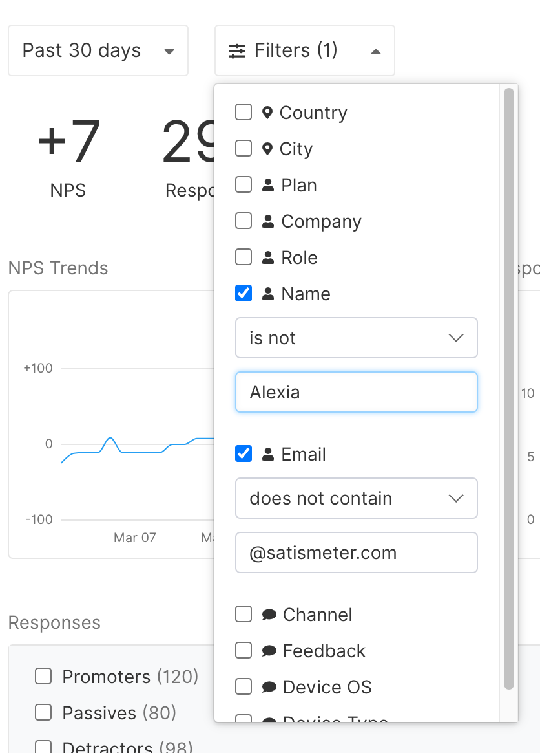Click the Channel filter label
The image size is (540, 753).
(x=318, y=615)
